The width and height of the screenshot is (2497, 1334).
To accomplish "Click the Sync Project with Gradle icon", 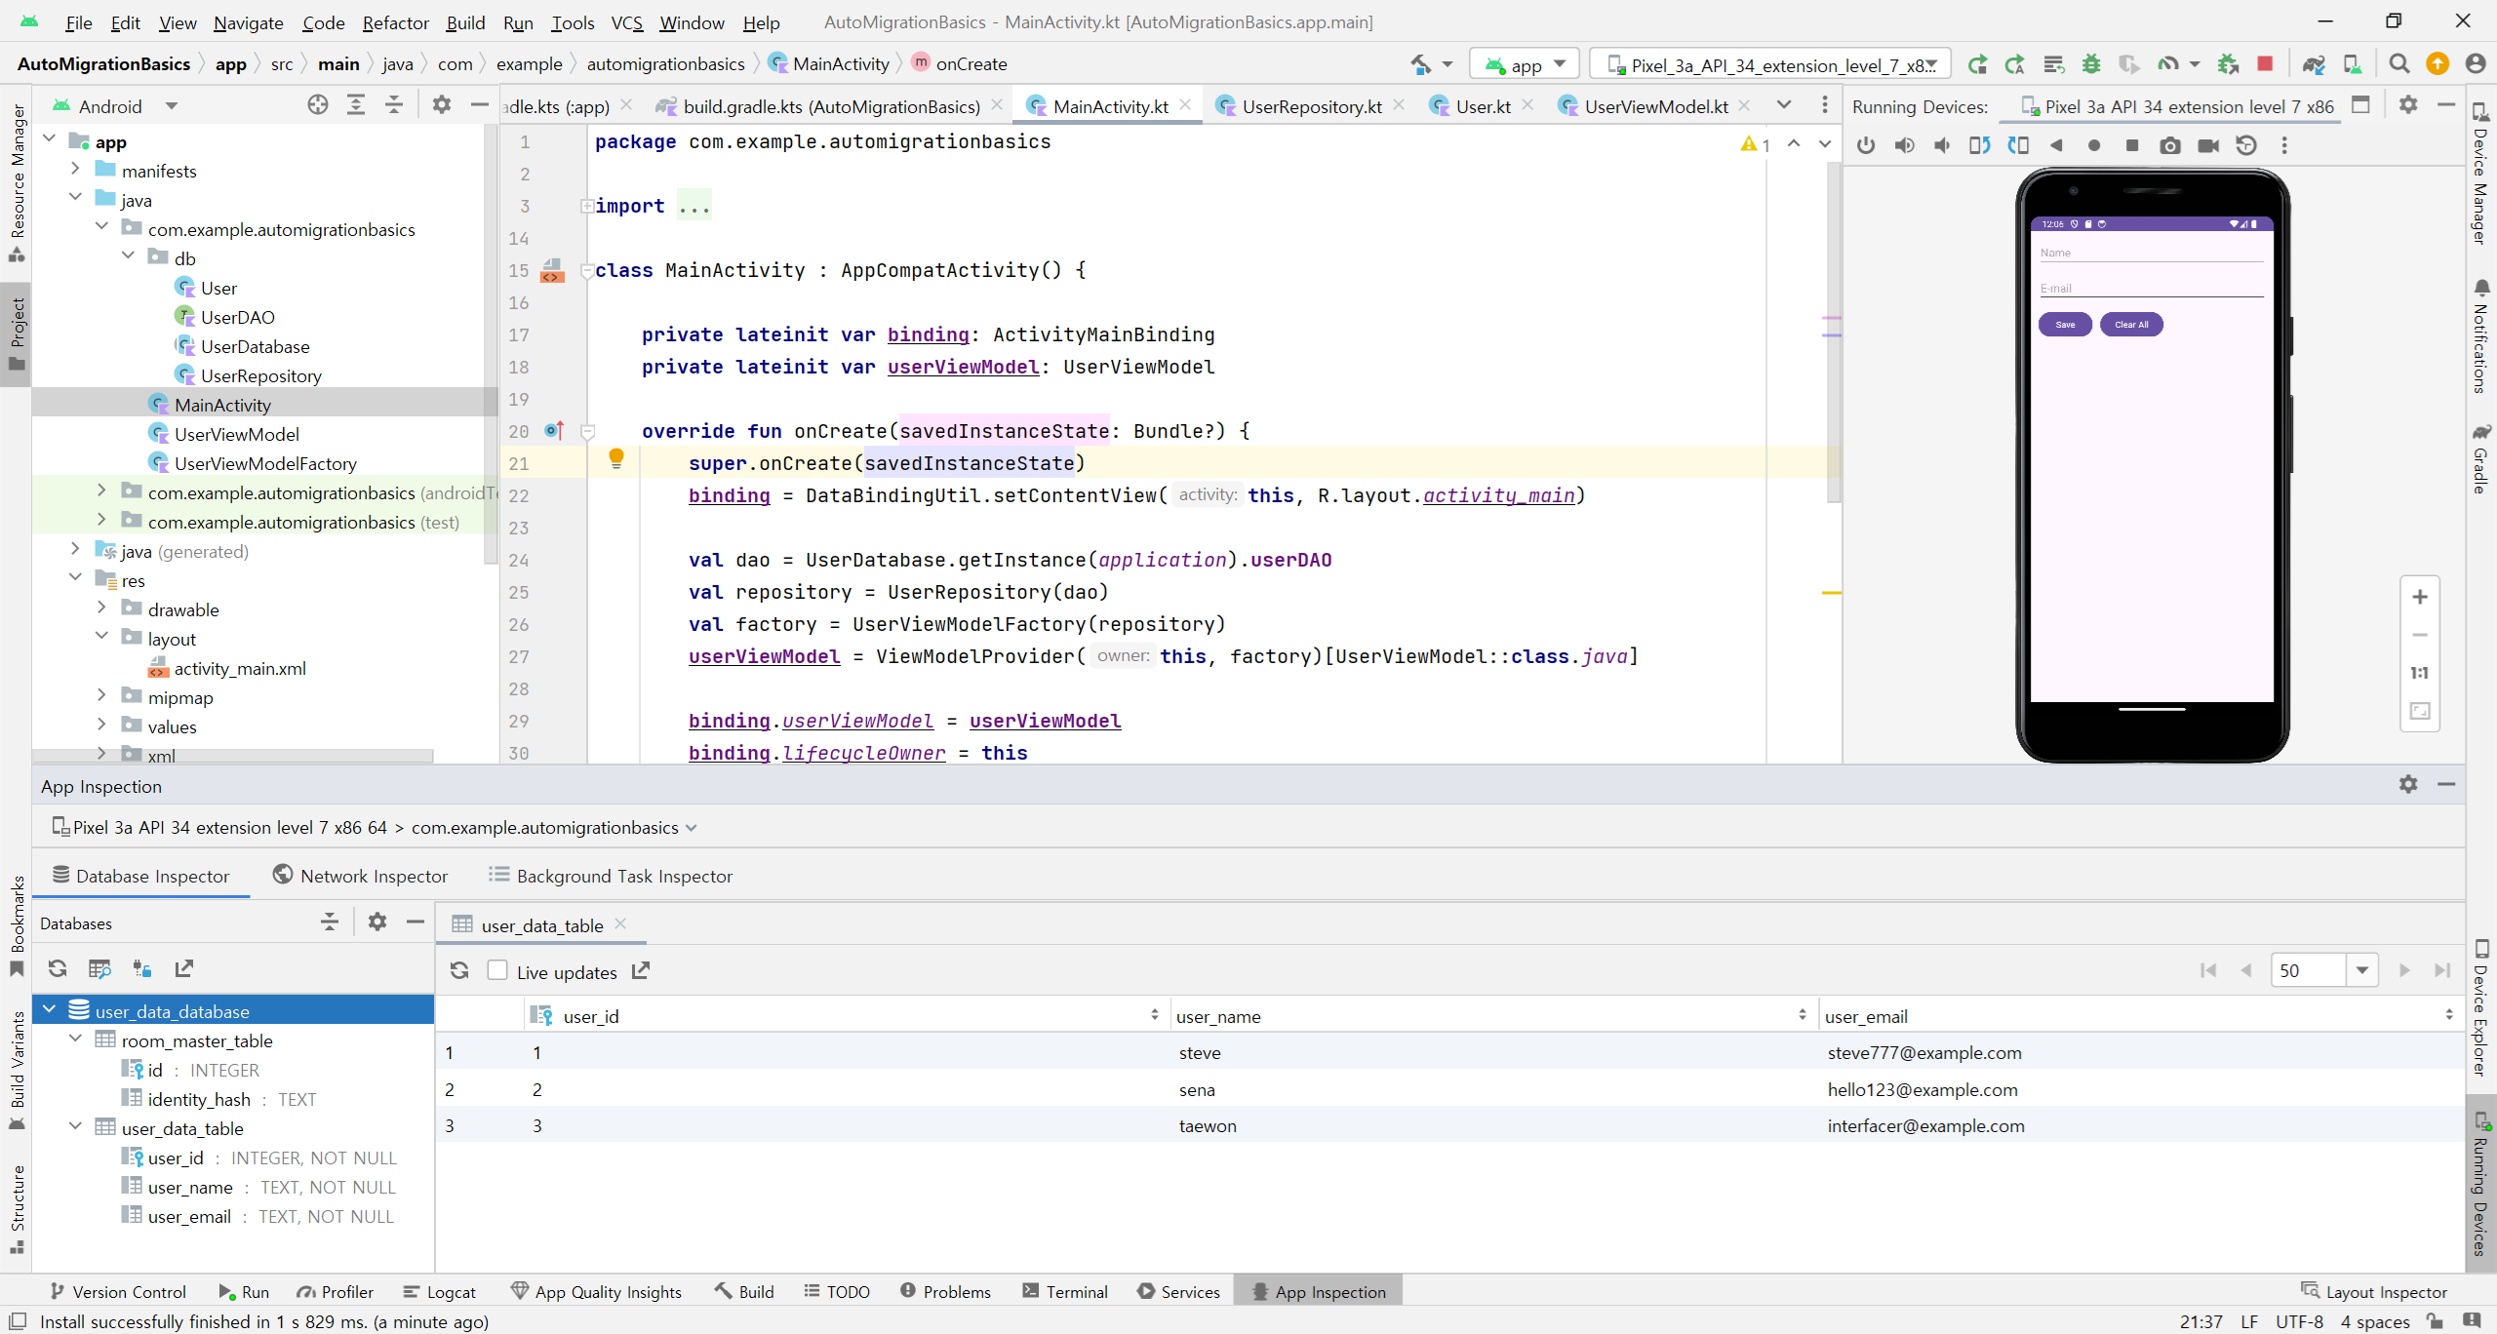I will point(2313,64).
